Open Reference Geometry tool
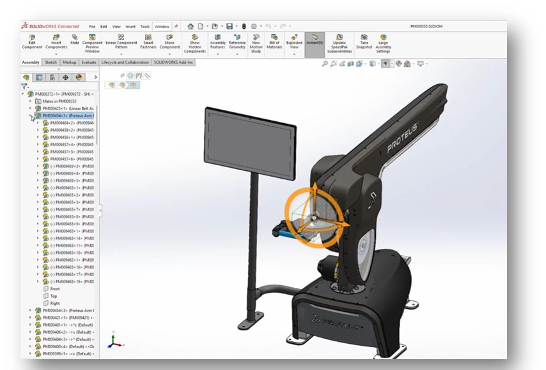Image resolution: width=546 pixels, height=370 pixels. point(237,41)
